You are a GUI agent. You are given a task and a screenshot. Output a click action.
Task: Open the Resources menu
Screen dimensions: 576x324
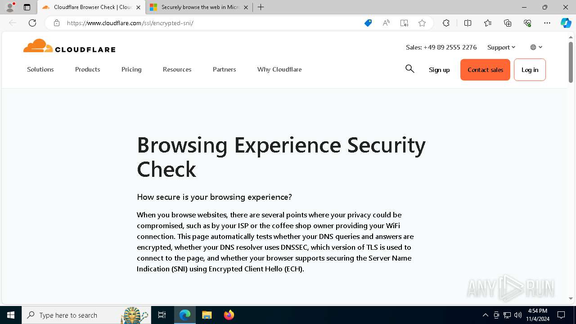click(177, 69)
